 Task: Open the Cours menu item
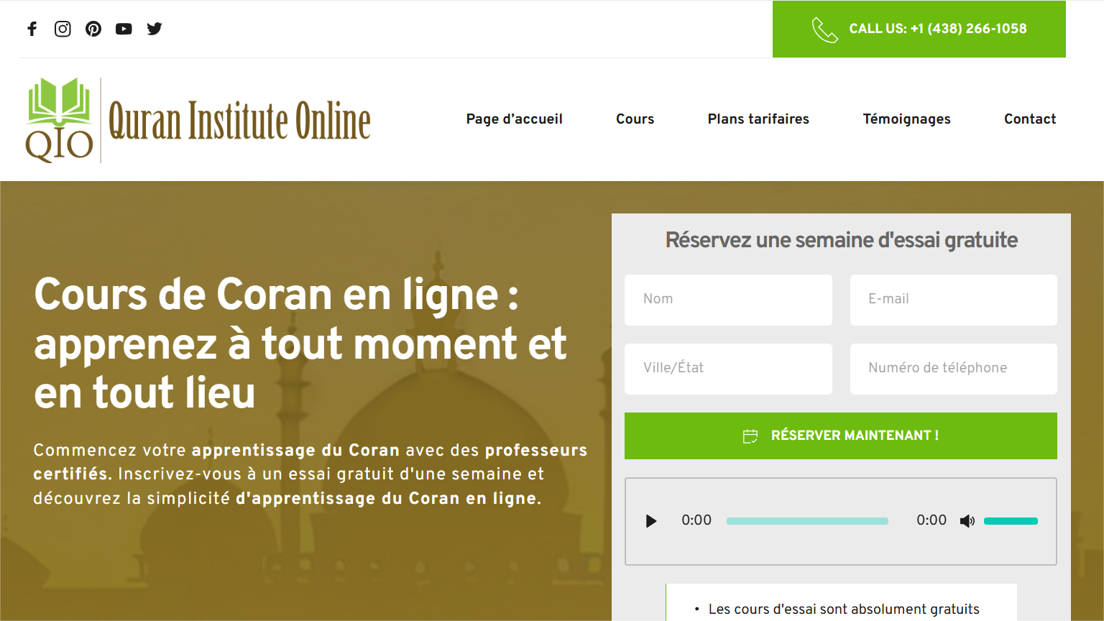pyautogui.click(x=635, y=119)
